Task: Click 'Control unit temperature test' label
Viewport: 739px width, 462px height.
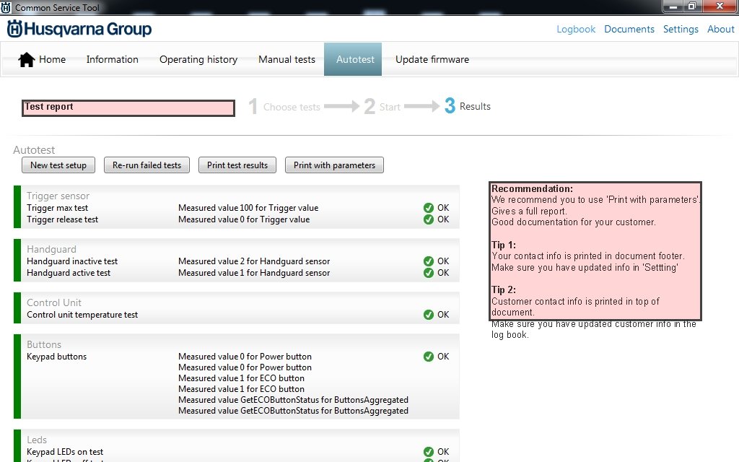Action: pyautogui.click(x=82, y=315)
